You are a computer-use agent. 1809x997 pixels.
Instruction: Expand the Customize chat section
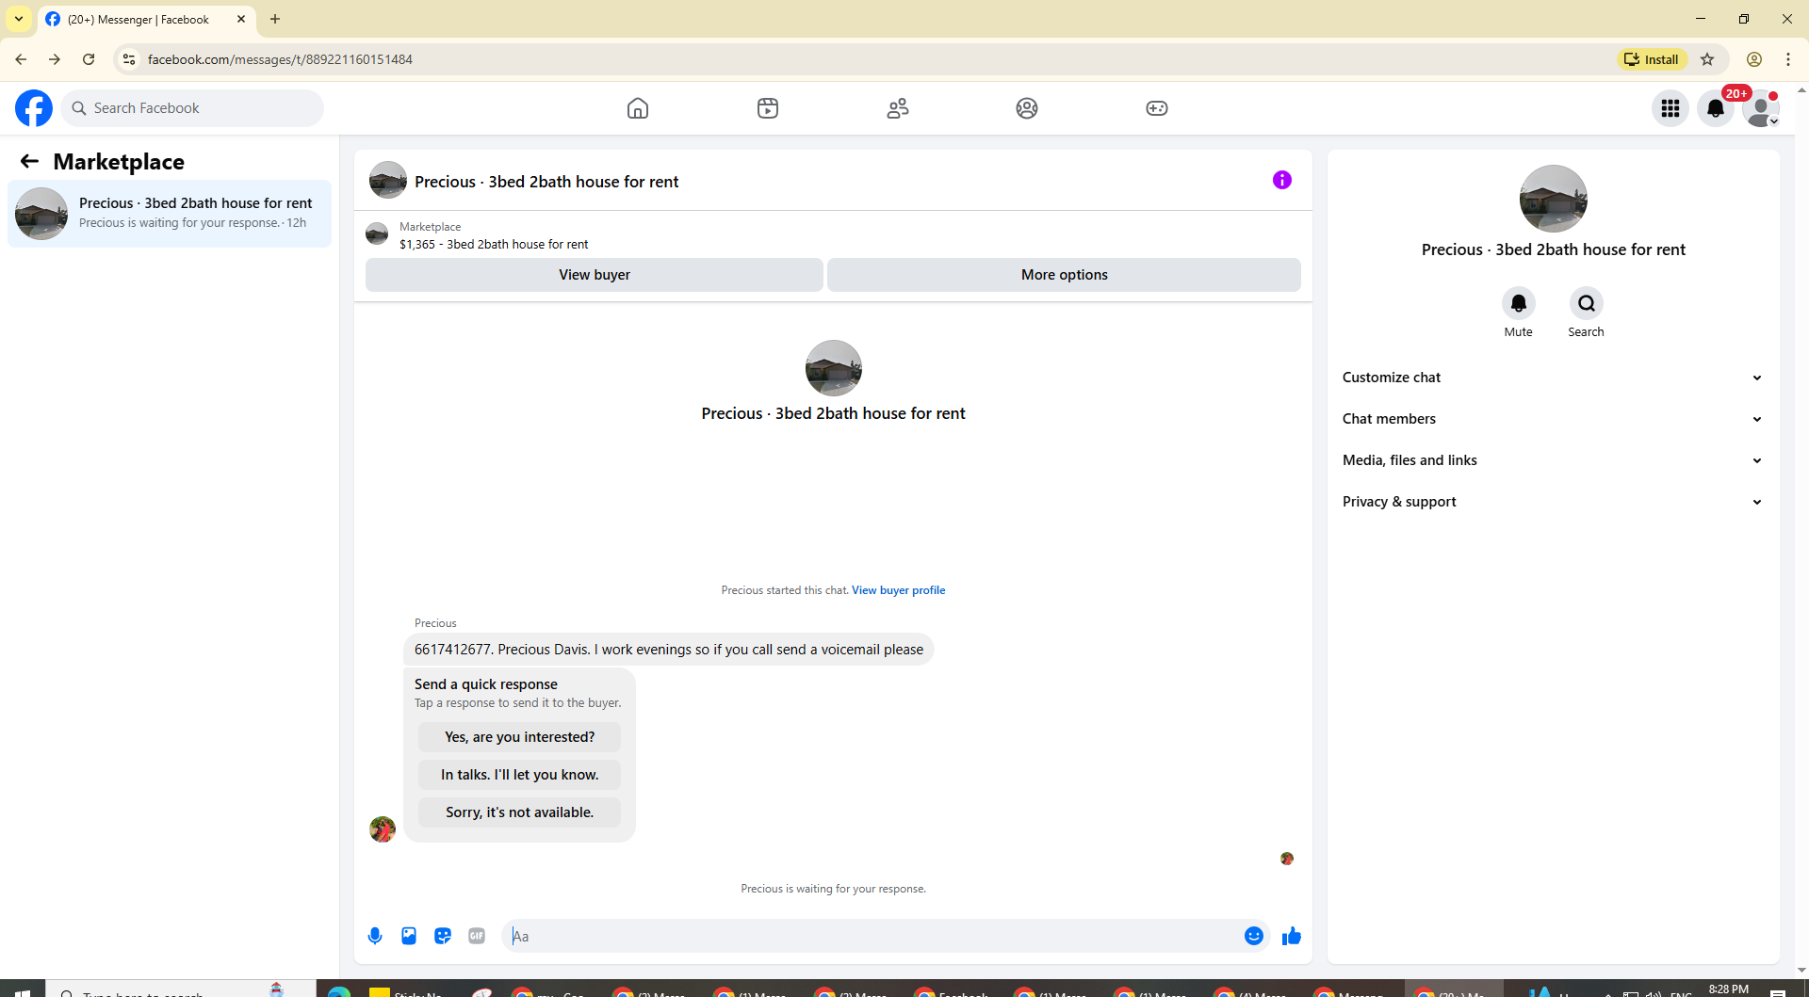1554,378
